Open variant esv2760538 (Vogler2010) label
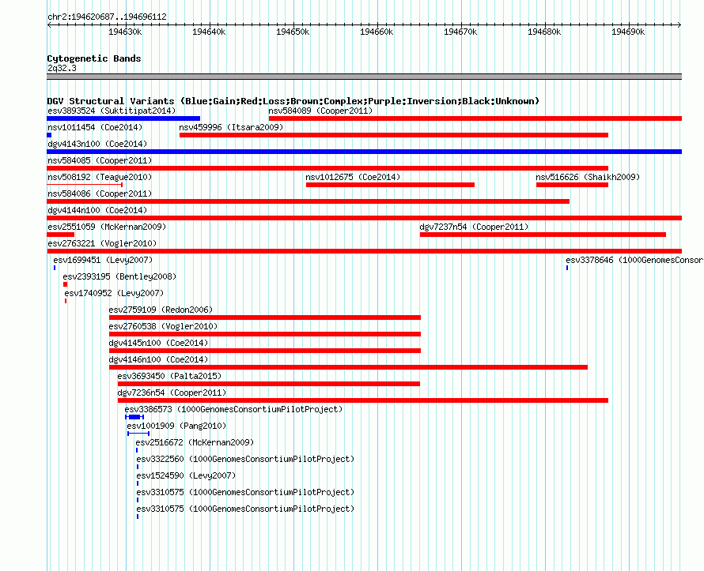This screenshot has height=571, width=704. coord(163,326)
